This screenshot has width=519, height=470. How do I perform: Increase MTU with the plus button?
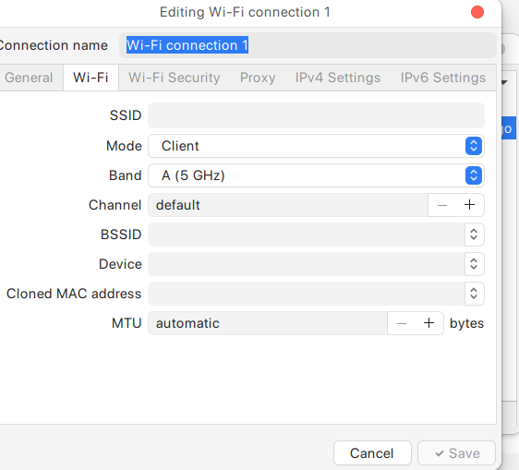(429, 323)
